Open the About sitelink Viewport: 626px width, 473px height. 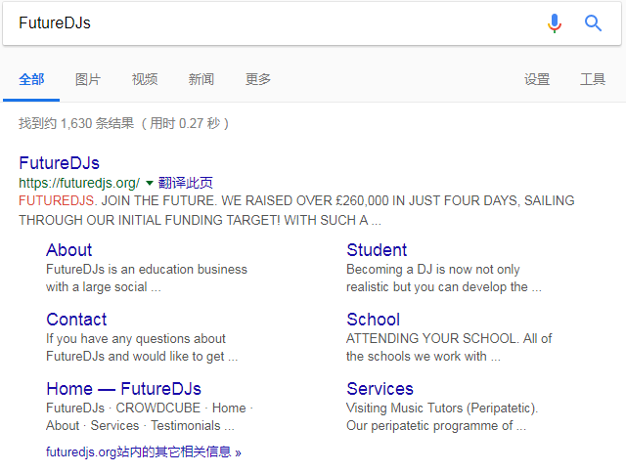(x=68, y=250)
